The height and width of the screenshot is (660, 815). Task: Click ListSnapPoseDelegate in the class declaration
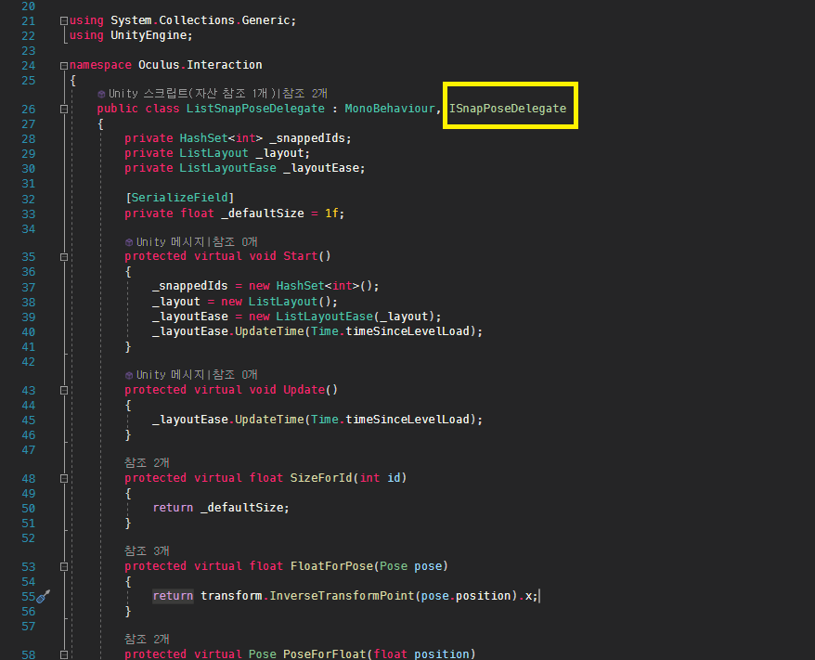(255, 109)
